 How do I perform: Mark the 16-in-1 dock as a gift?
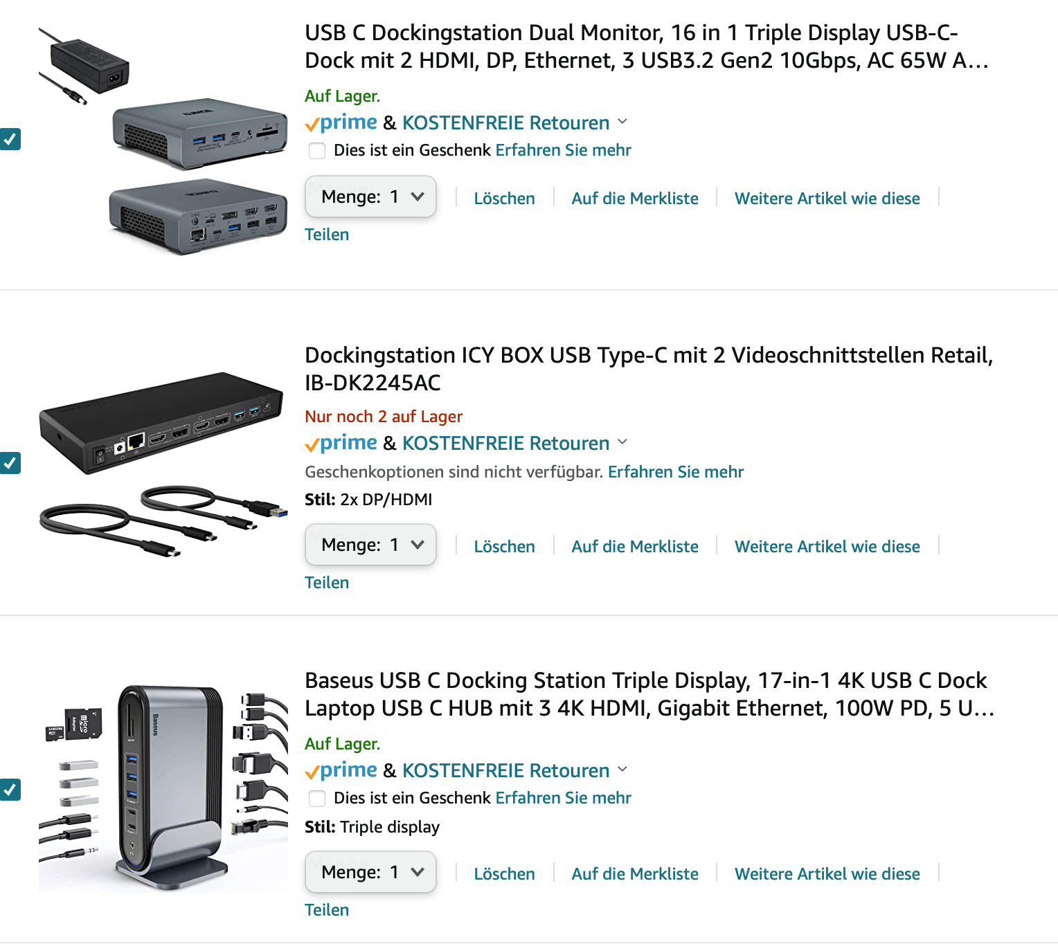pos(317,150)
